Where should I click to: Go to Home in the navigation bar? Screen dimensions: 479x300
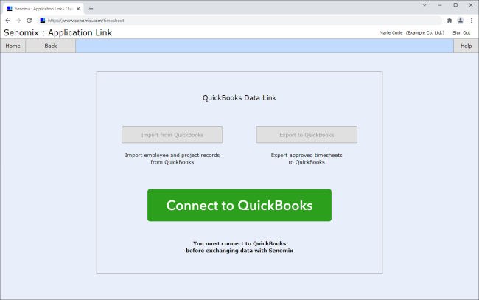click(x=13, y=46)
